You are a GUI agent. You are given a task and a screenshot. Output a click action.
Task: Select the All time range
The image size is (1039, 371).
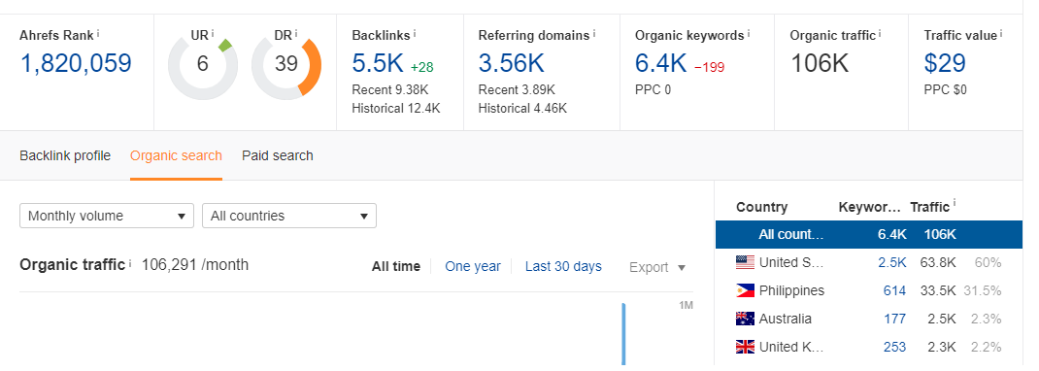click(x=395, y=266)
